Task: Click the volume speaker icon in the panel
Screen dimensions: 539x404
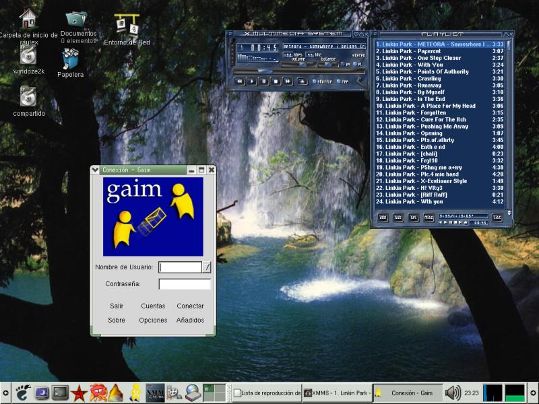Action: point(453,393)
